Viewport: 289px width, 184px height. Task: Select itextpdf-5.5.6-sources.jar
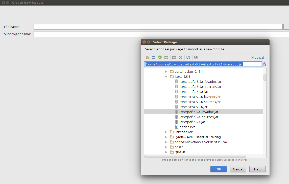click(199, 117)
